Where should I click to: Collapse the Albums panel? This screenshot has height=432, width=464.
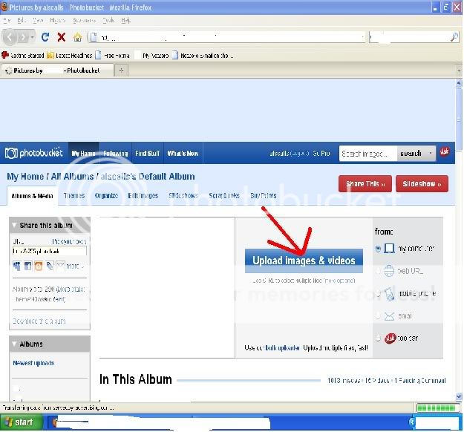[x=14, y=344]
